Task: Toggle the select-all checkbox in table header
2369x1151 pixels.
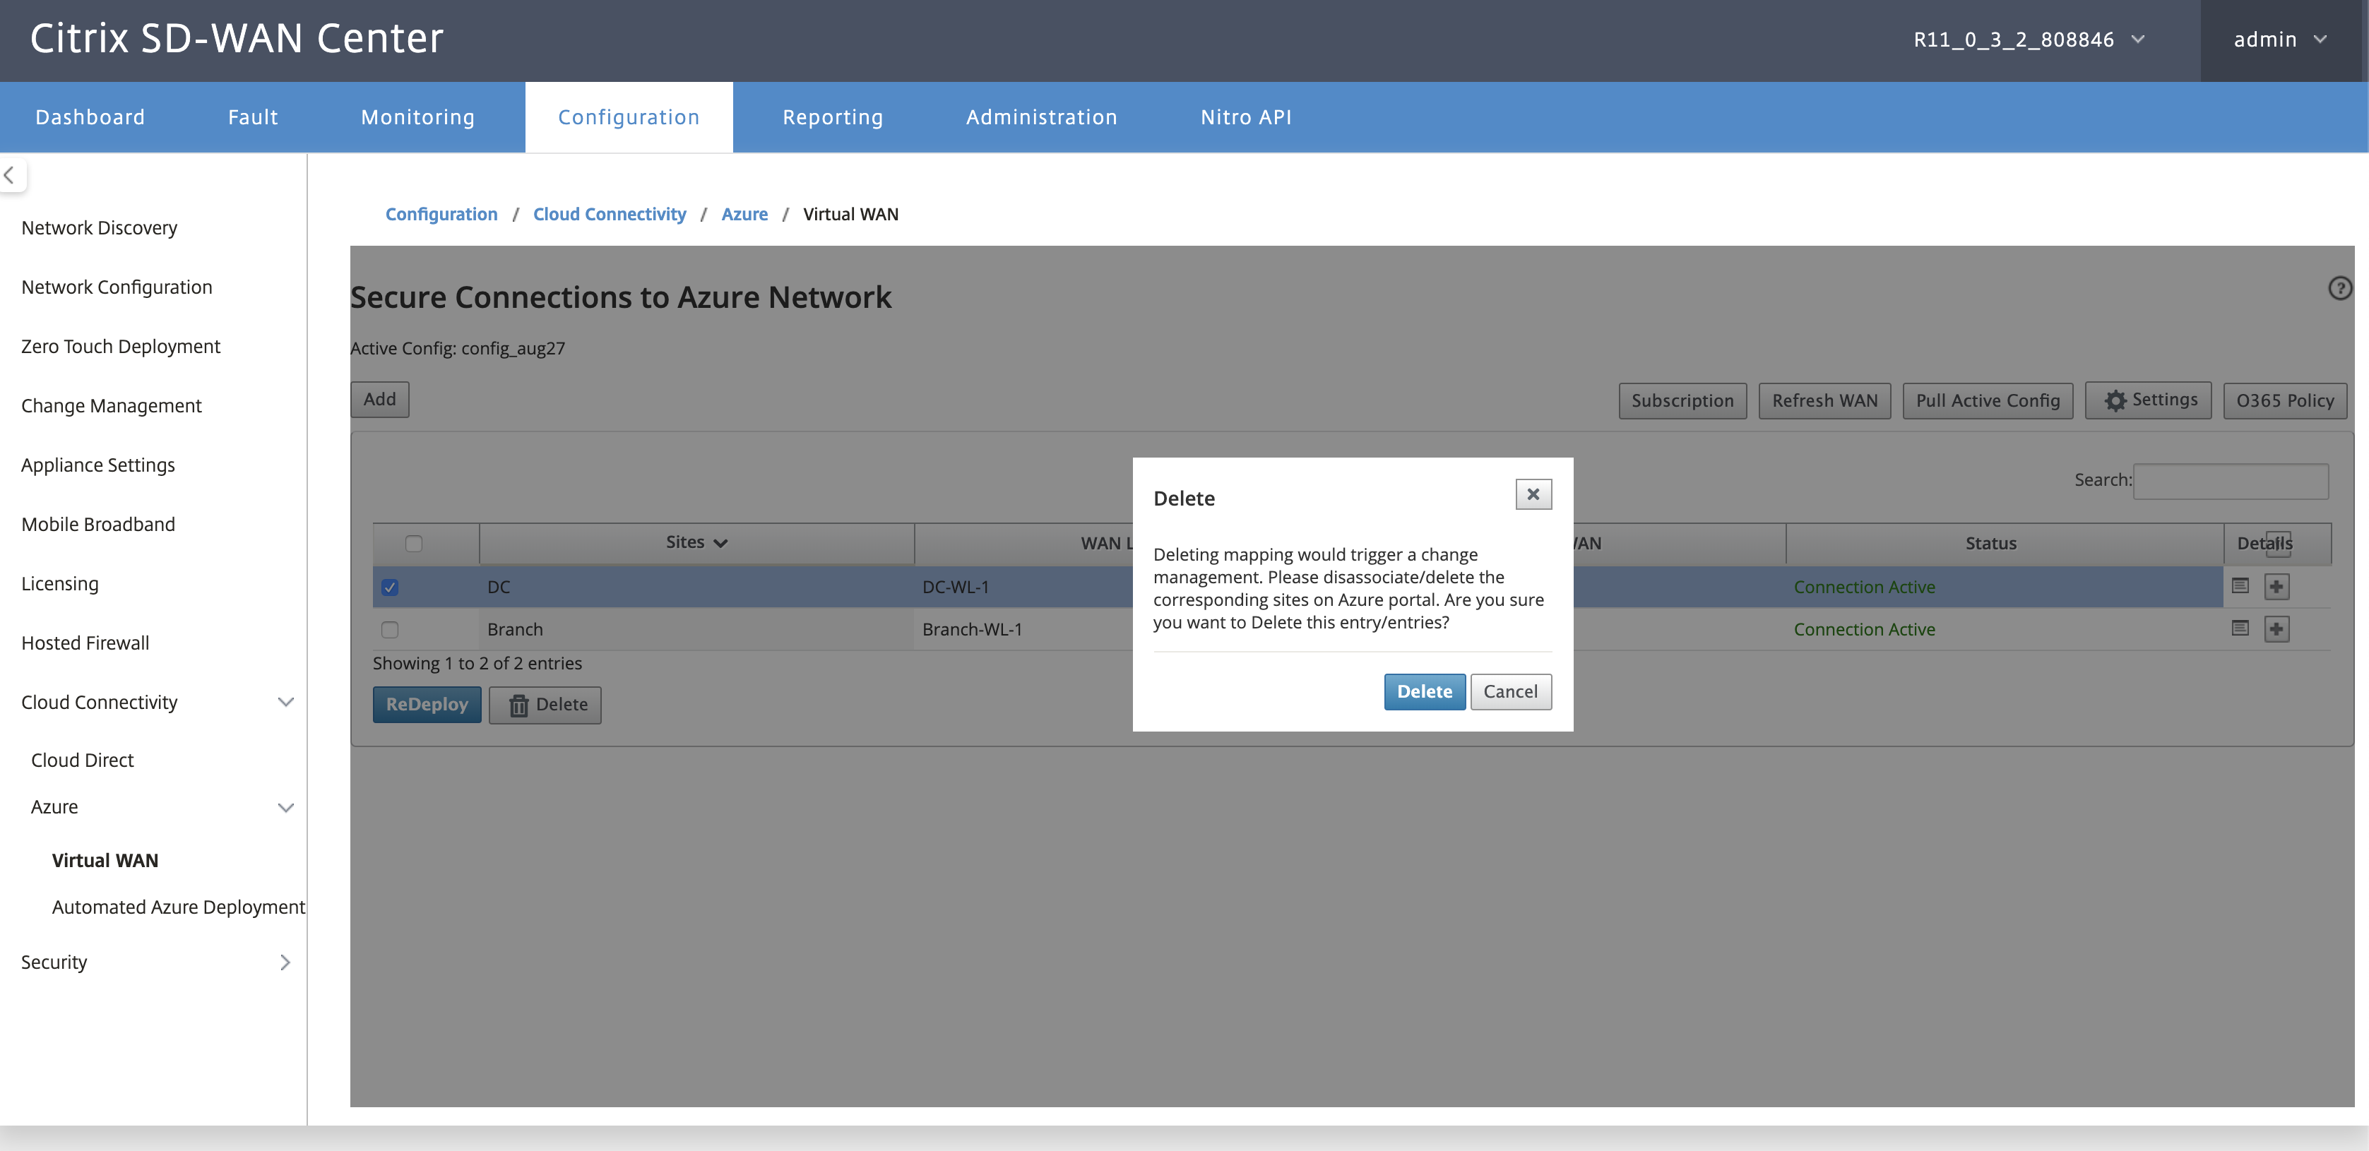Action: point(414,543)
